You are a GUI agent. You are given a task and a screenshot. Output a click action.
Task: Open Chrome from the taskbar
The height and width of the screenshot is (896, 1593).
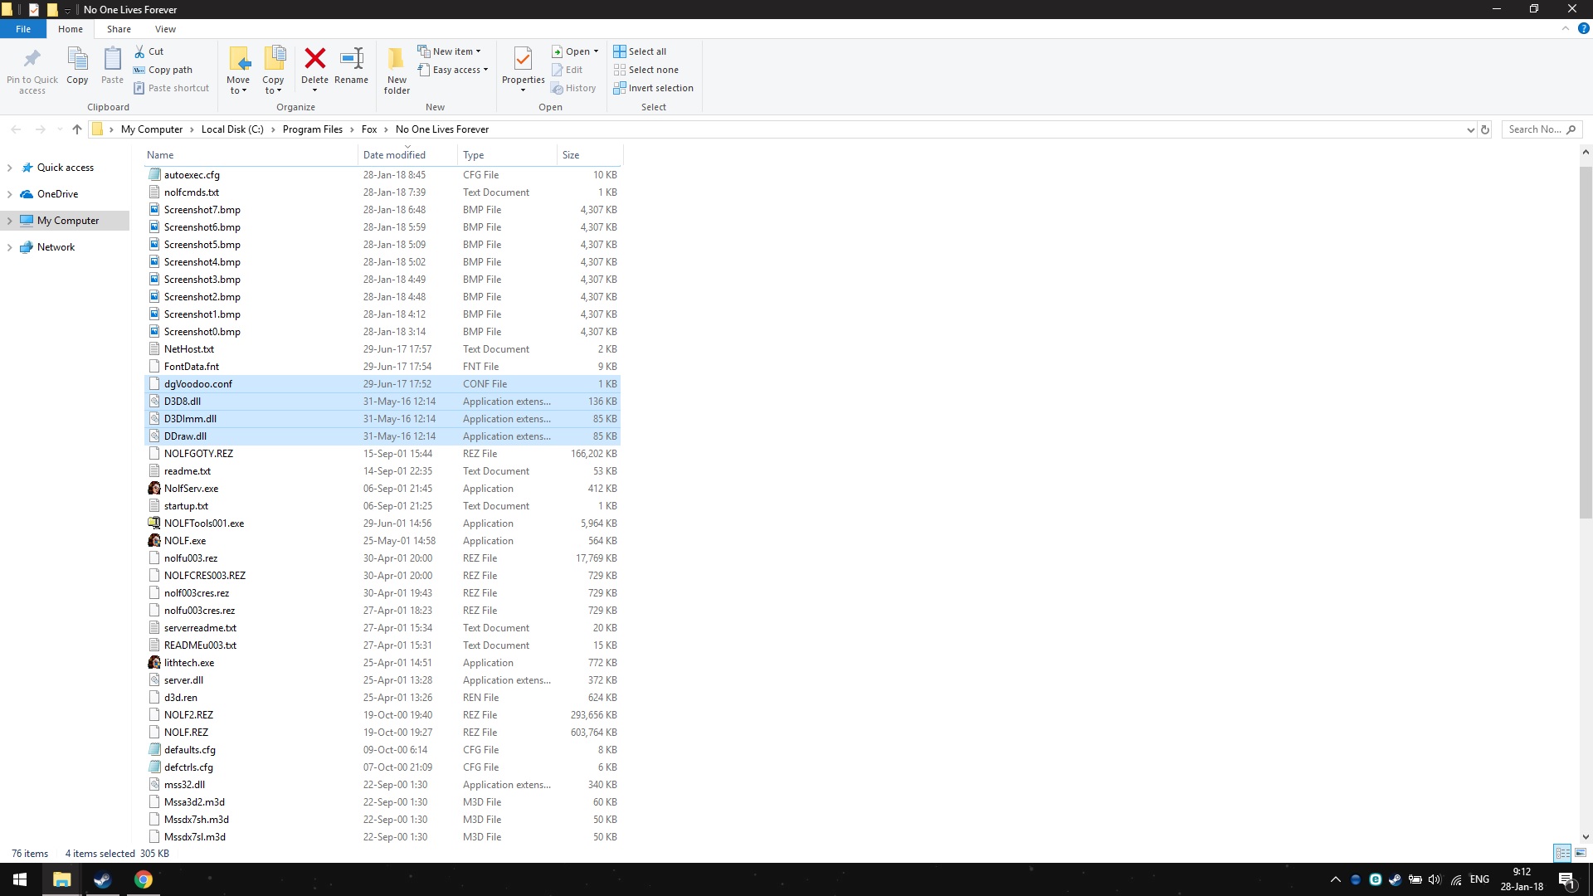[144, 879]
